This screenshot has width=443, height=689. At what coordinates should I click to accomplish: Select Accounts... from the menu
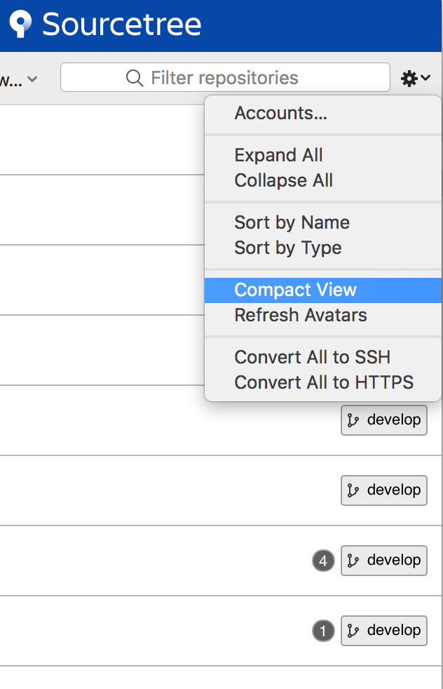tap(280, 113)
